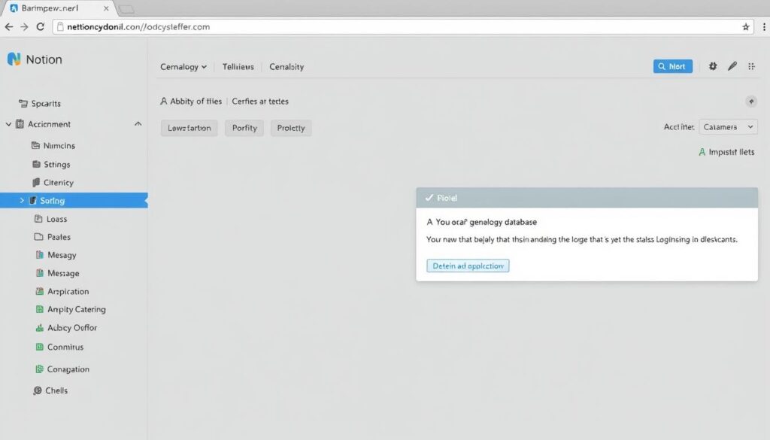Switch to the Cenabity tab
The width and height of the screenshot is (770, 440).
(286, 67)
